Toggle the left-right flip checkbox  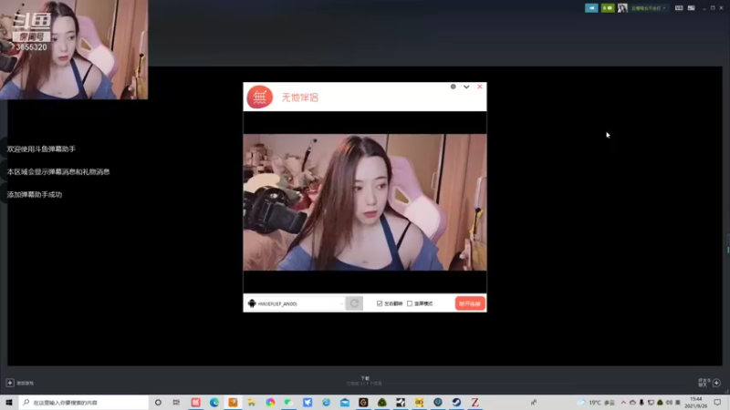pyautogui.click(x=380, y=303)
